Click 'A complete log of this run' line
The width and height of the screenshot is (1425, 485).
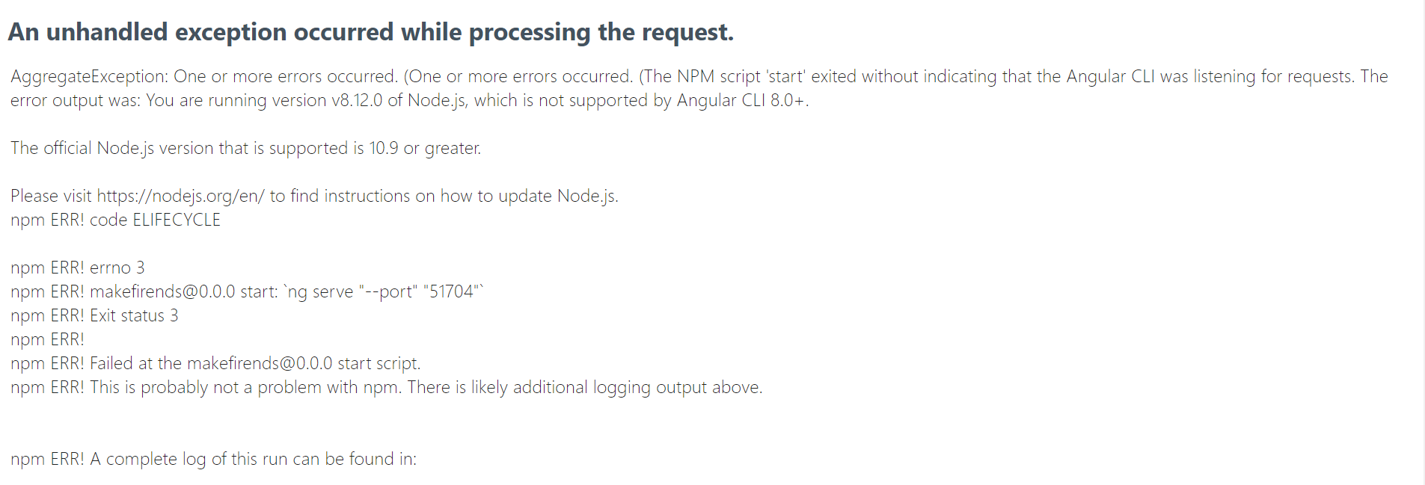click(x=213, y=459)
